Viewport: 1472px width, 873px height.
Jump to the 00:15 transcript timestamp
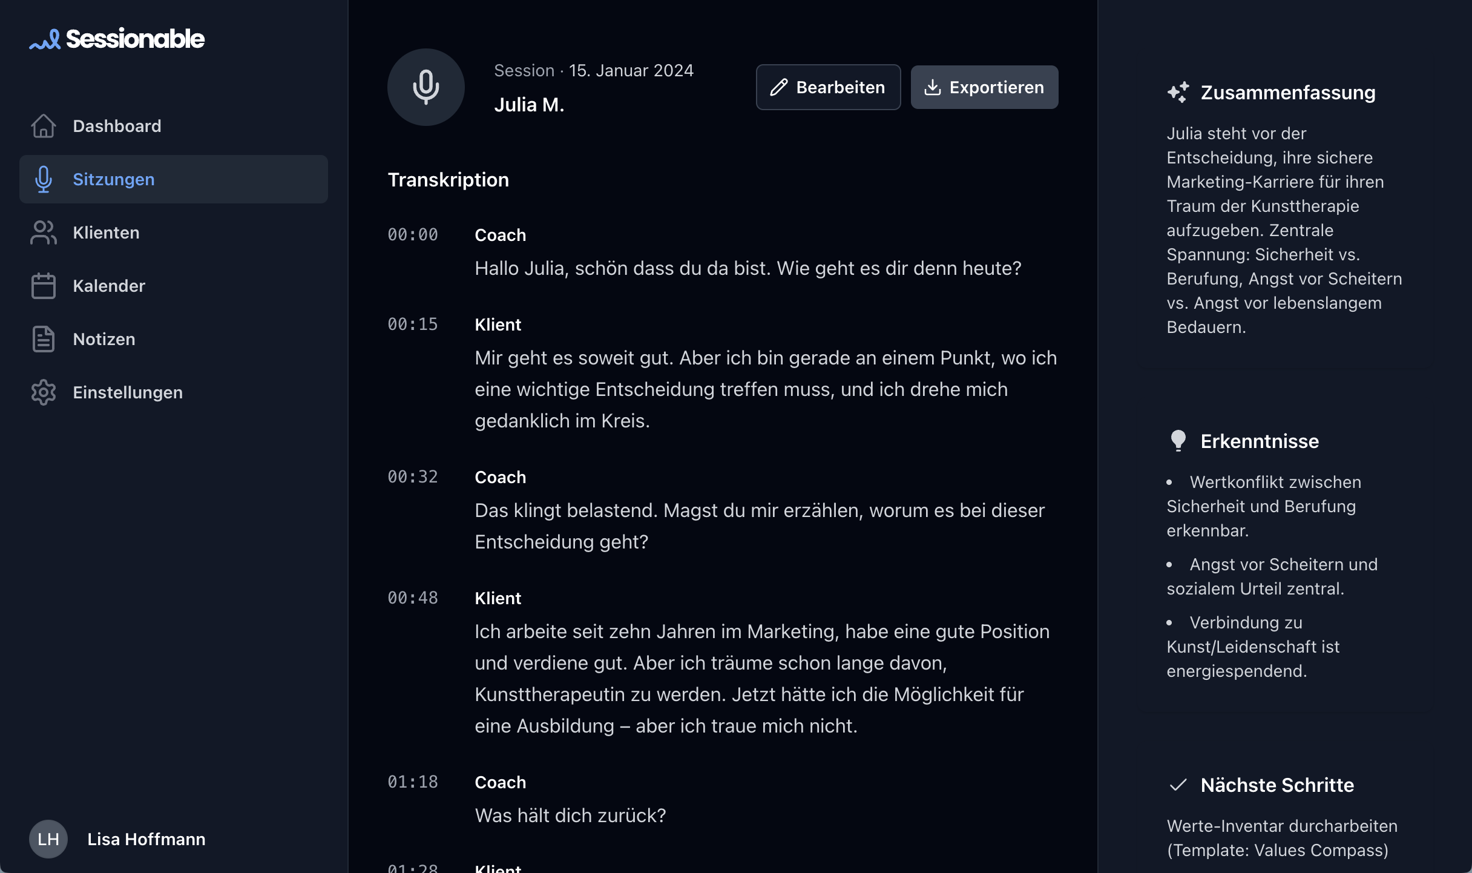[413, 324]
